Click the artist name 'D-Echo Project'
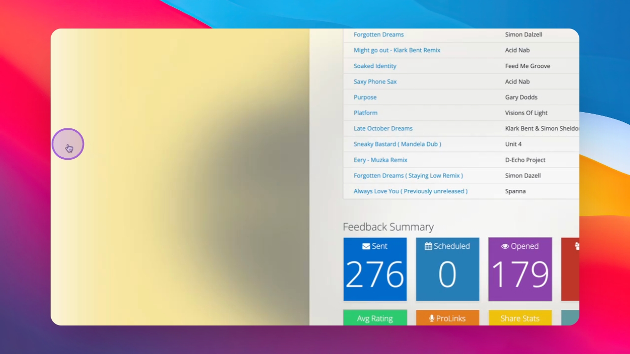 coord(525,160)
